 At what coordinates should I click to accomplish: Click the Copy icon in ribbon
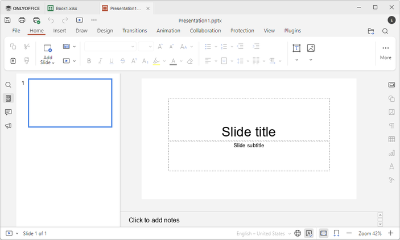click(x=13, y=47)
